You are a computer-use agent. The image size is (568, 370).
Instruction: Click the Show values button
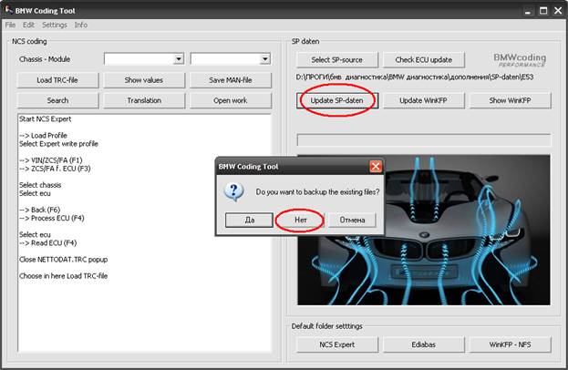point(144,80)
